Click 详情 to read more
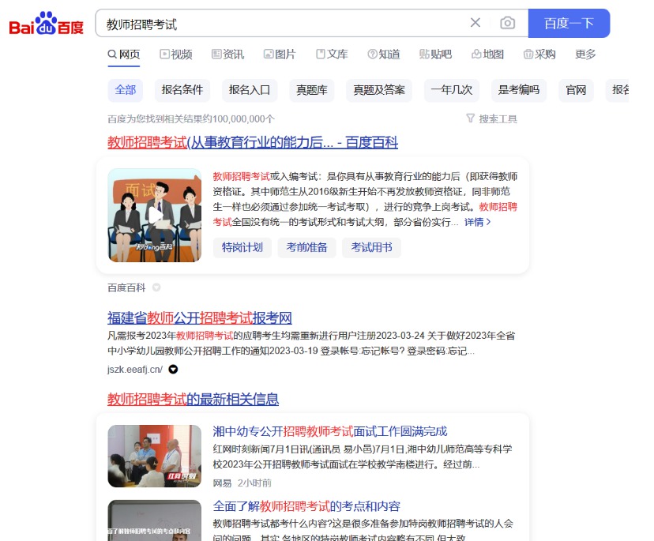654x541 pixels. coord(477,222)
